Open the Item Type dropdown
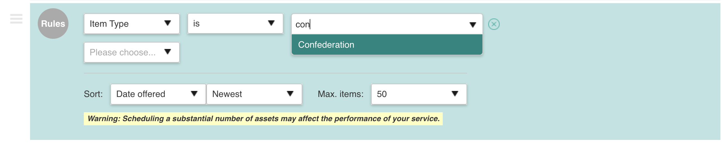This screenshot has width=723, height=145. tap(132, 24)
